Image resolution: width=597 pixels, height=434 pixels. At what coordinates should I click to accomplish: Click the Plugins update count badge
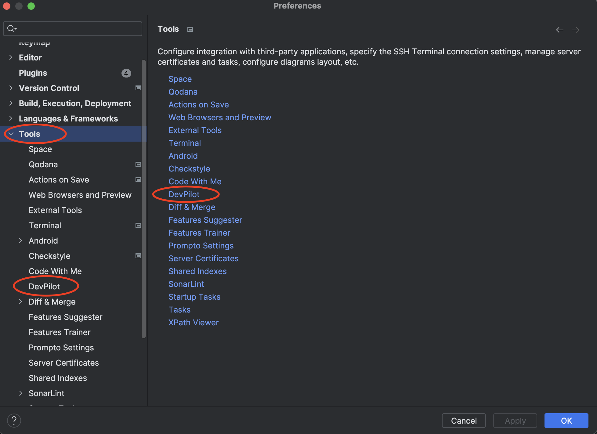pos(126,73)
